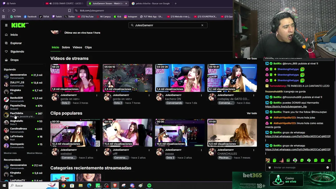Insert the Patrick star emote in chat
This screenshot has height=189, width=336.
pyautogui.click(x=281, y=160)
